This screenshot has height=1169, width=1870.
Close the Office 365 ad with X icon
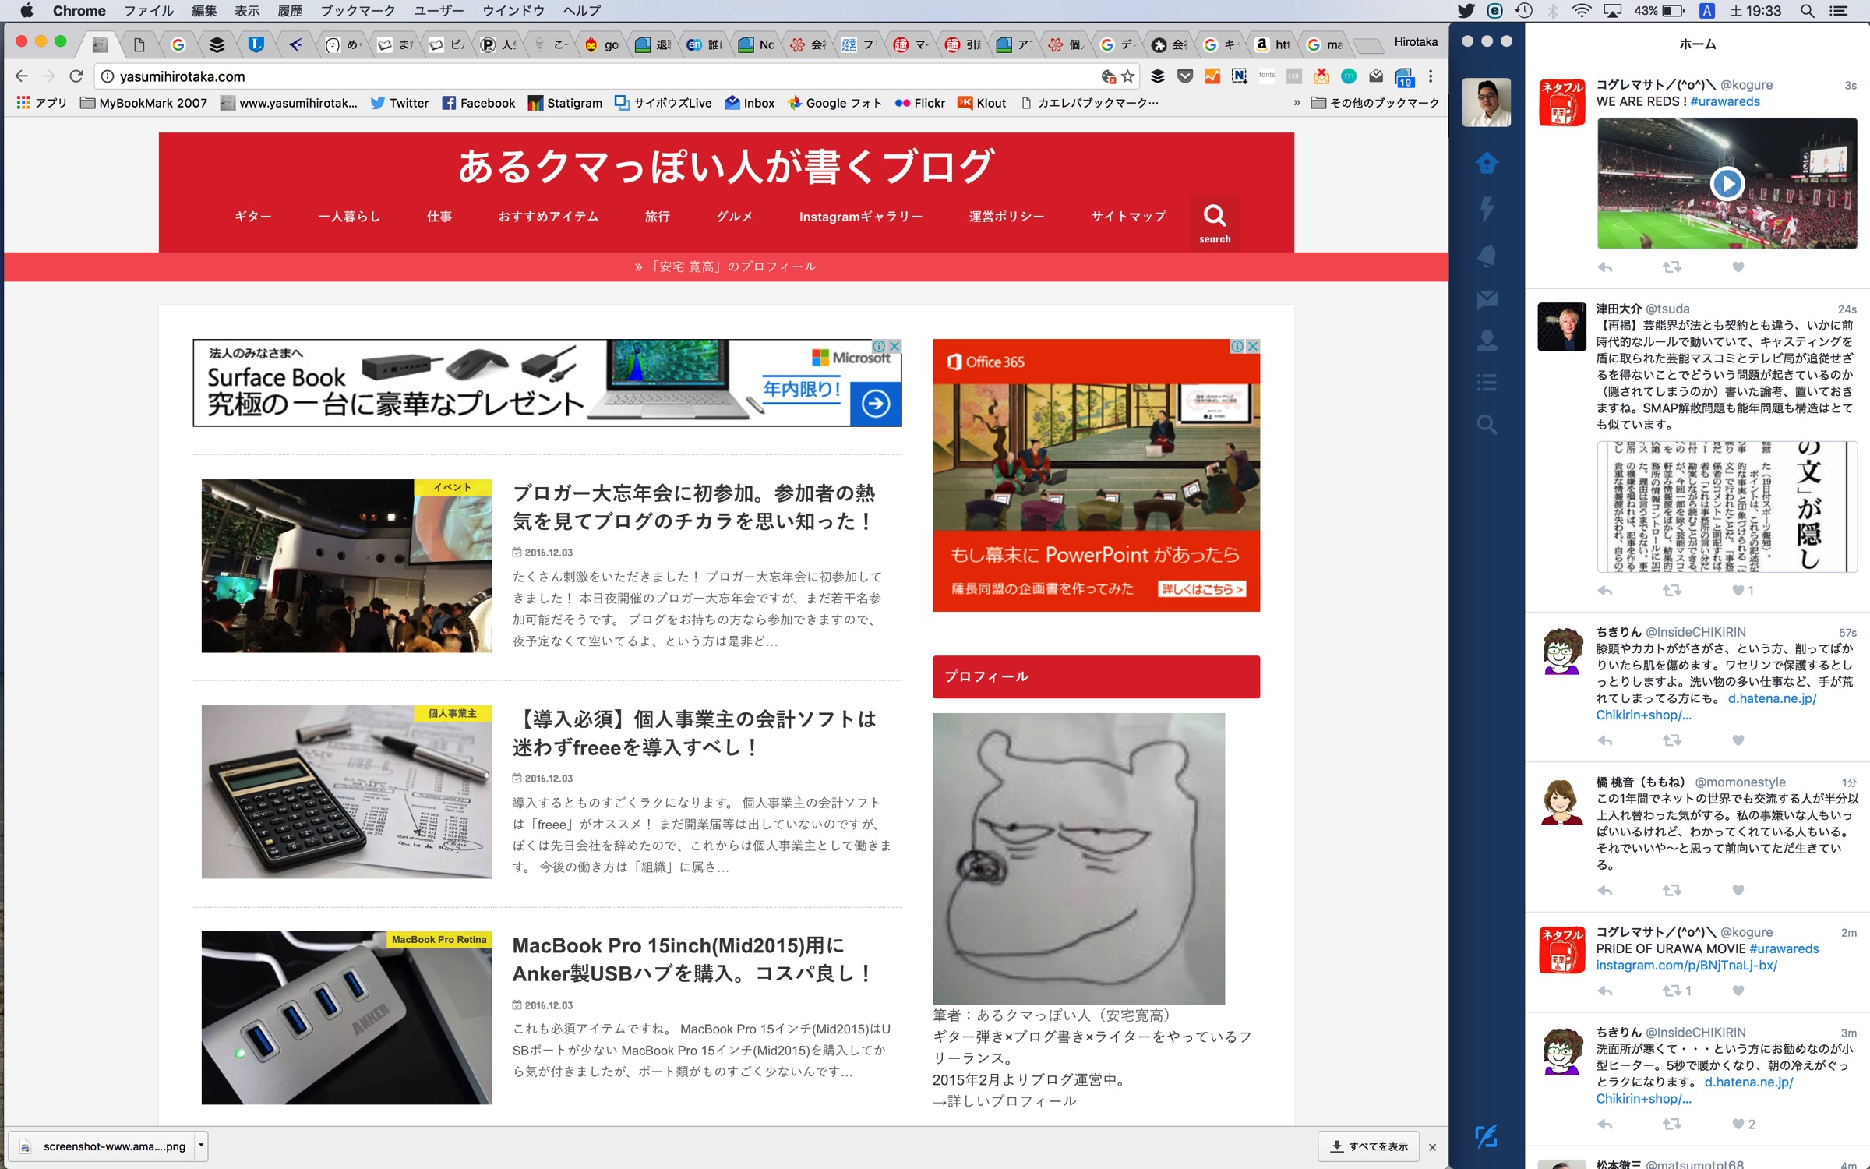[x=1253, y=346]
